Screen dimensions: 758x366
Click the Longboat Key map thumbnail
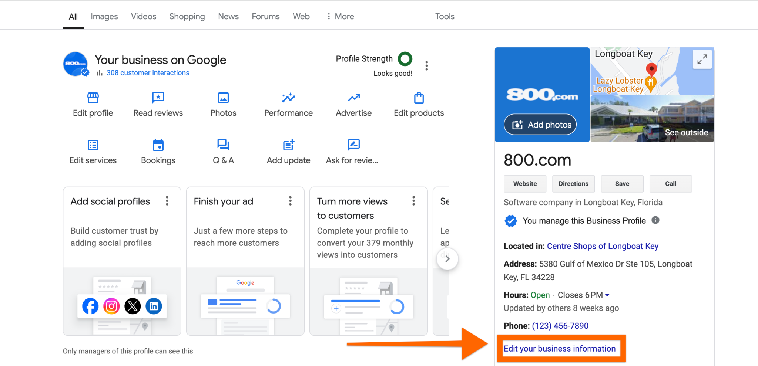click(652, 71)
